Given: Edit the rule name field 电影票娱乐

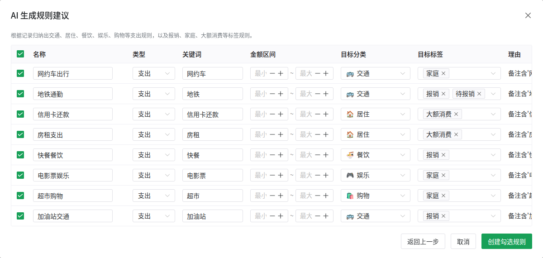Looking at the screenshot, I should point(73,175).
